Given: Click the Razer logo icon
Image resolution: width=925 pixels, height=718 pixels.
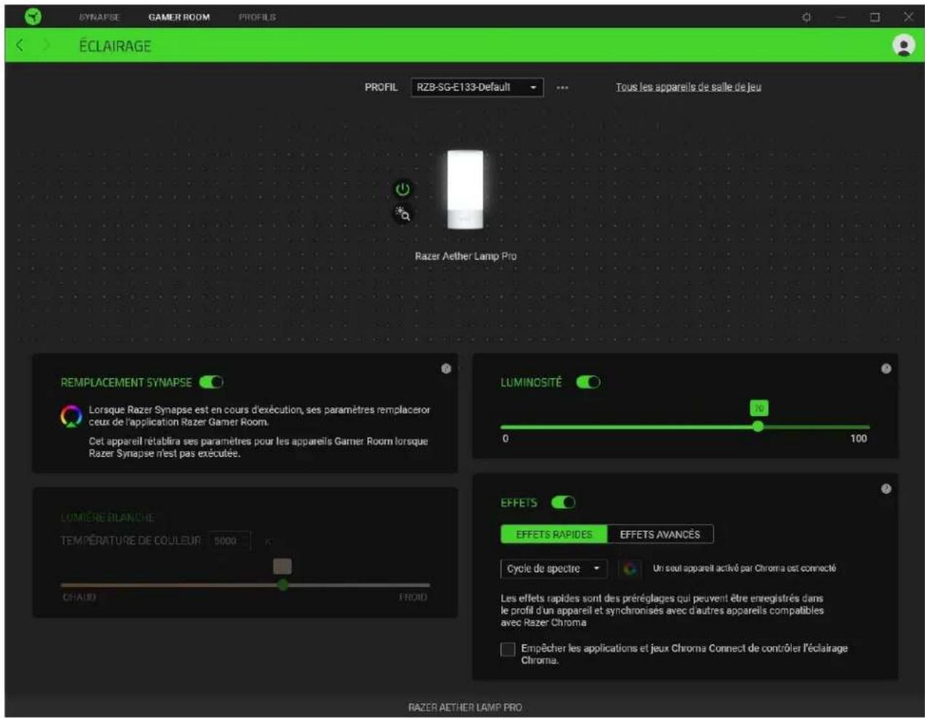Looking at the screenshot, I should (33, 16).
